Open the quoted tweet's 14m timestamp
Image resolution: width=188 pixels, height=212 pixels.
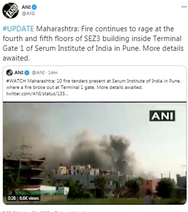53,73
